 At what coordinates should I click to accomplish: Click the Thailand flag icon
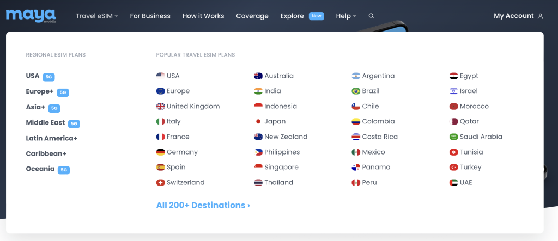[x=258, y=183]
